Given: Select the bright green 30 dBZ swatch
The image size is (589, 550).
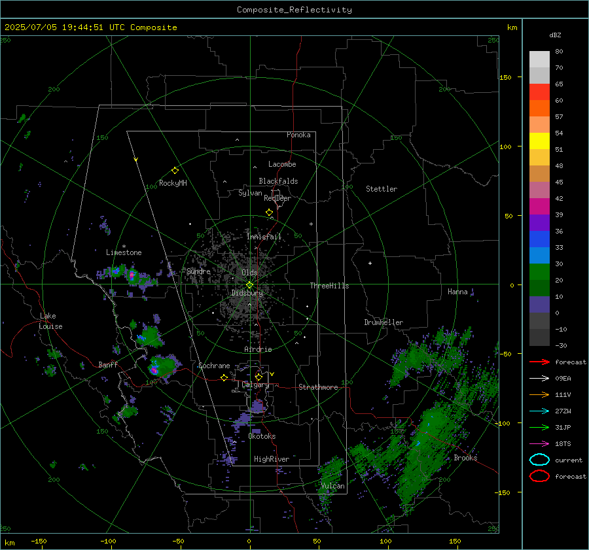Looking at the screenshot, I should pyautogui.click(x=539, y=271).
